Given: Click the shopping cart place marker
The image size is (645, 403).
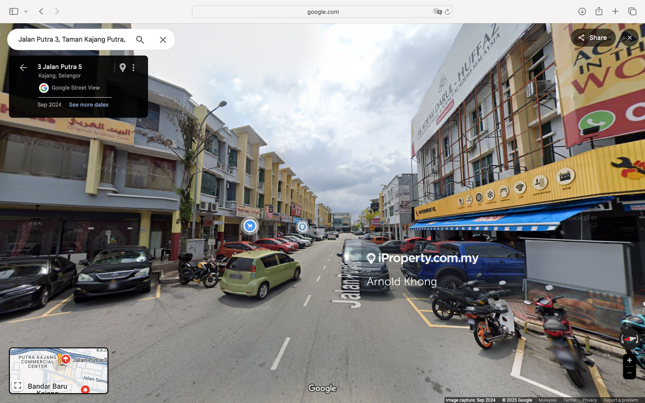Looking at the screenshot, I should tap(250, 226).
